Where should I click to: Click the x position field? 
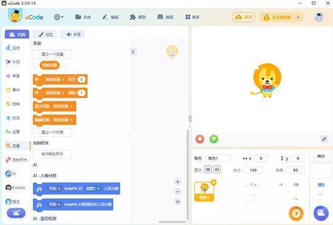click(x=261, y=158)
